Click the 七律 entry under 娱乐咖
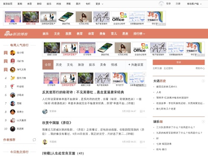208x156 pixels. pyautogui.click(x=164, y=144)
